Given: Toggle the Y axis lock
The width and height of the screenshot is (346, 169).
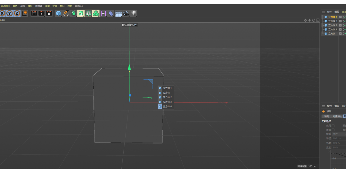Looking at the screenshot, I should (10, 13).
